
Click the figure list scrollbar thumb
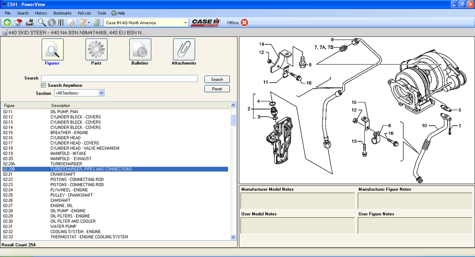233,120
